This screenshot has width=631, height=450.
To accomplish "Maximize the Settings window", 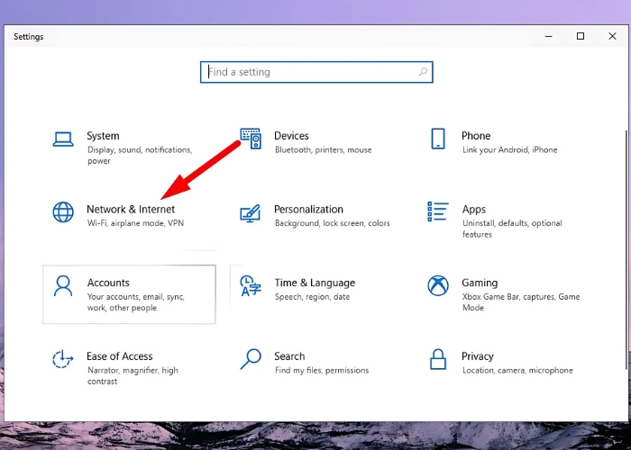I will [x=581, y=37].
